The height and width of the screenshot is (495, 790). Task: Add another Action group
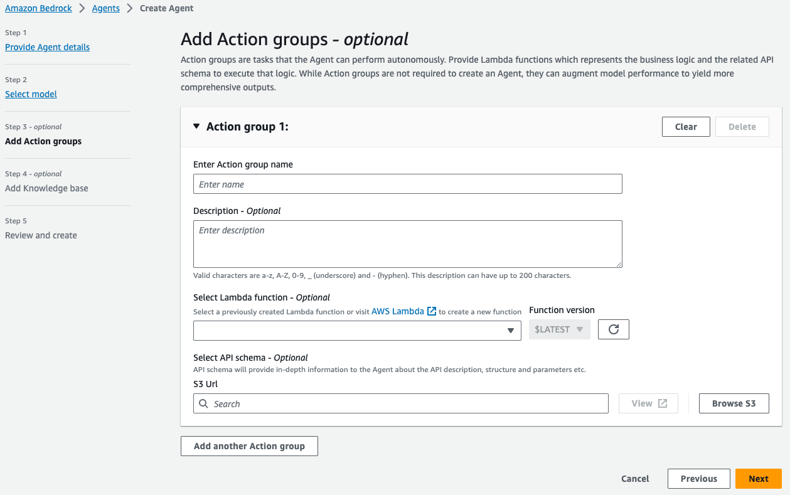249,446
